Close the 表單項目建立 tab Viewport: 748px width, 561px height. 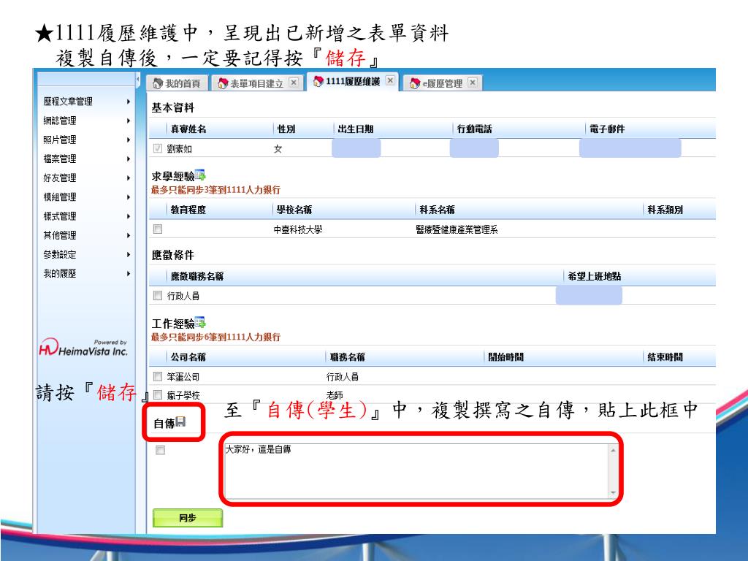[x=294, y=83]
